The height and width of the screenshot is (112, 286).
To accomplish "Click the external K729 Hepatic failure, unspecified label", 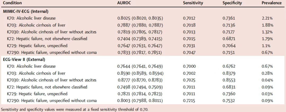I will (37, 94).
